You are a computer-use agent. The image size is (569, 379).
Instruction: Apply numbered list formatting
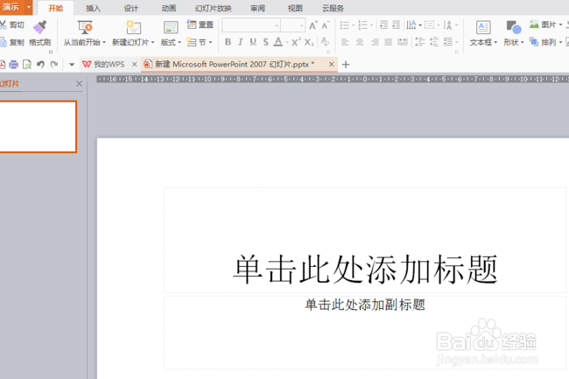tap(362, 25)
